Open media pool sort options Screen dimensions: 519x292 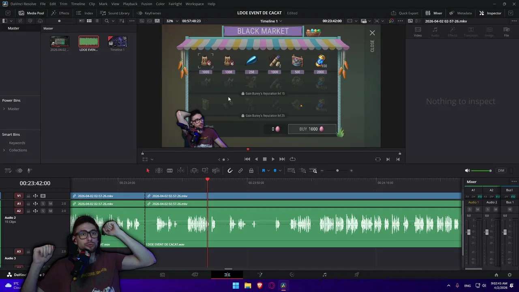(x=121, y=21)
